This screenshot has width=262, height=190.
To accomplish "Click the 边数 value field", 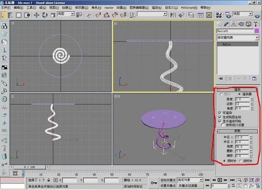I will (242, 104).
